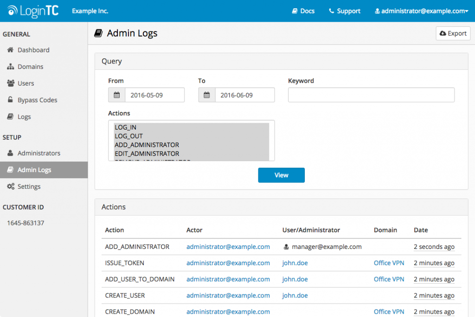Open the Logs sidebar menu item

point(24,117)
